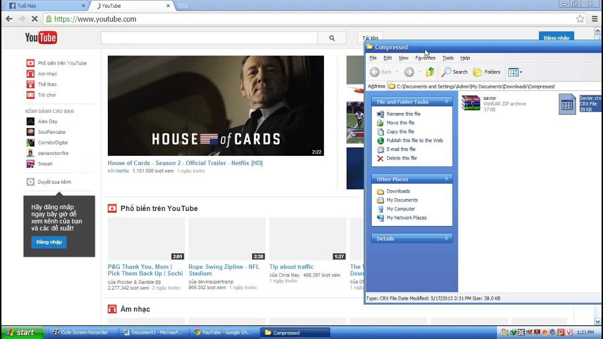Open House of Cards Season 2 trailer title

(185, 163)
